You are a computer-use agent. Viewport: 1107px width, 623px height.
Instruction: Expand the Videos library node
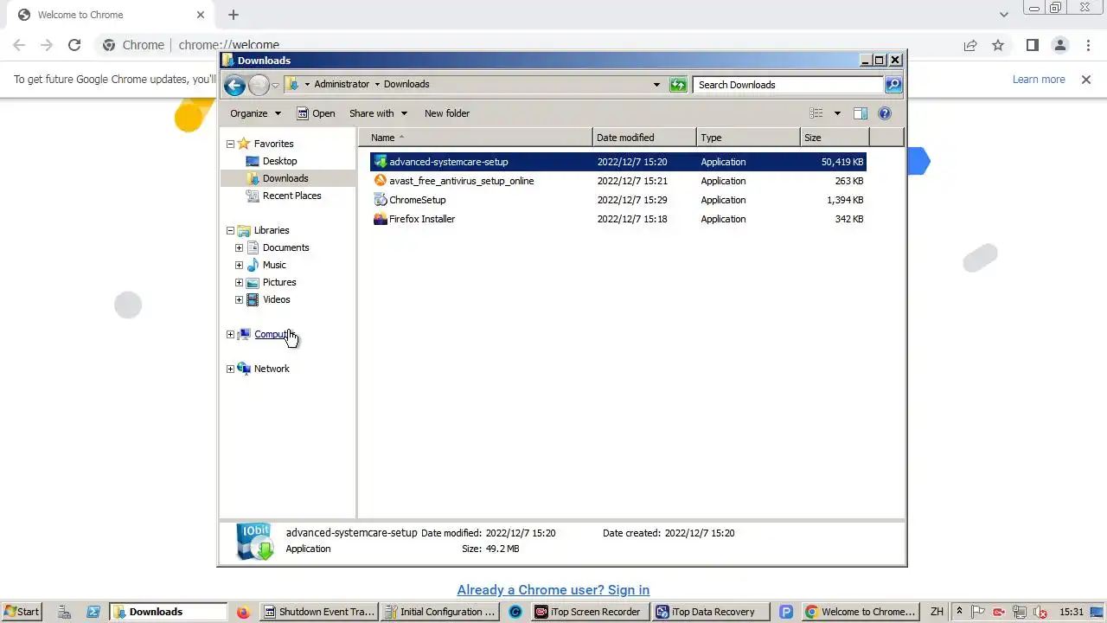pos(240,299)
